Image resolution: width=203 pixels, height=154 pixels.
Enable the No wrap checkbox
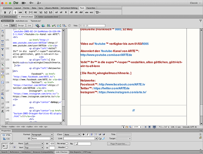point(67,144)
